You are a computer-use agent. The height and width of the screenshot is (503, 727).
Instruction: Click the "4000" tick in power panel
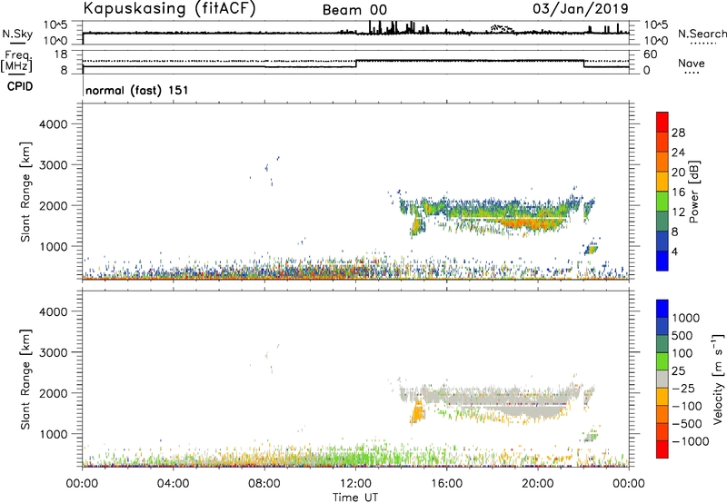pos(53,124)
